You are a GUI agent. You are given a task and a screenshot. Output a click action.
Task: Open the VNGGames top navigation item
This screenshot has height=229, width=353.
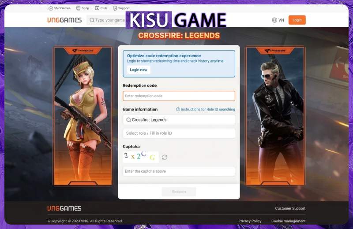pyautogui.click(x=60, y=8)
